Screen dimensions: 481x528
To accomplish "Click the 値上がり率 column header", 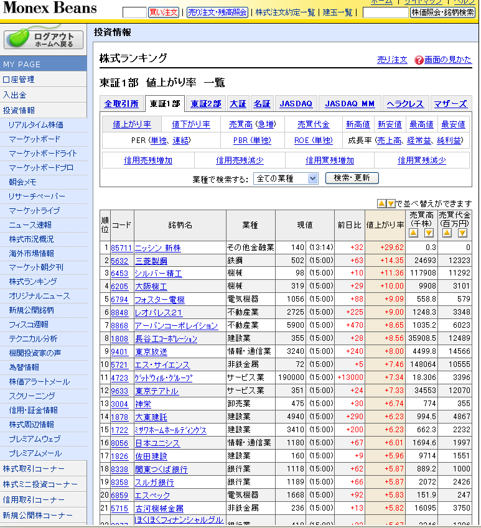I will point(385,225).
